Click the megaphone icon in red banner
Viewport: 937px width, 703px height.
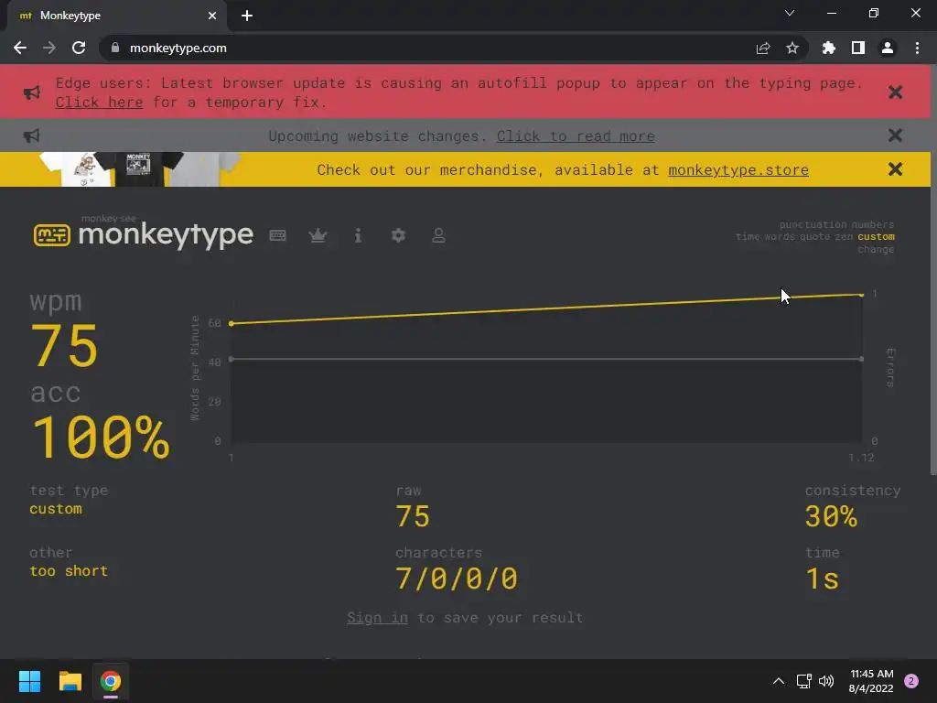(x=32, y=92)
